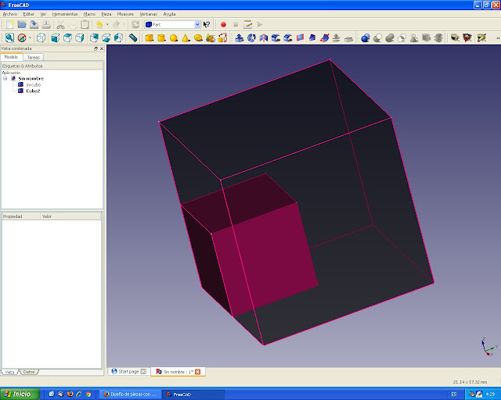Image resolution: width=501 pixels, height=400 pixels.
Task: Switch to bottom view cube icon
Action: [106, 38]
